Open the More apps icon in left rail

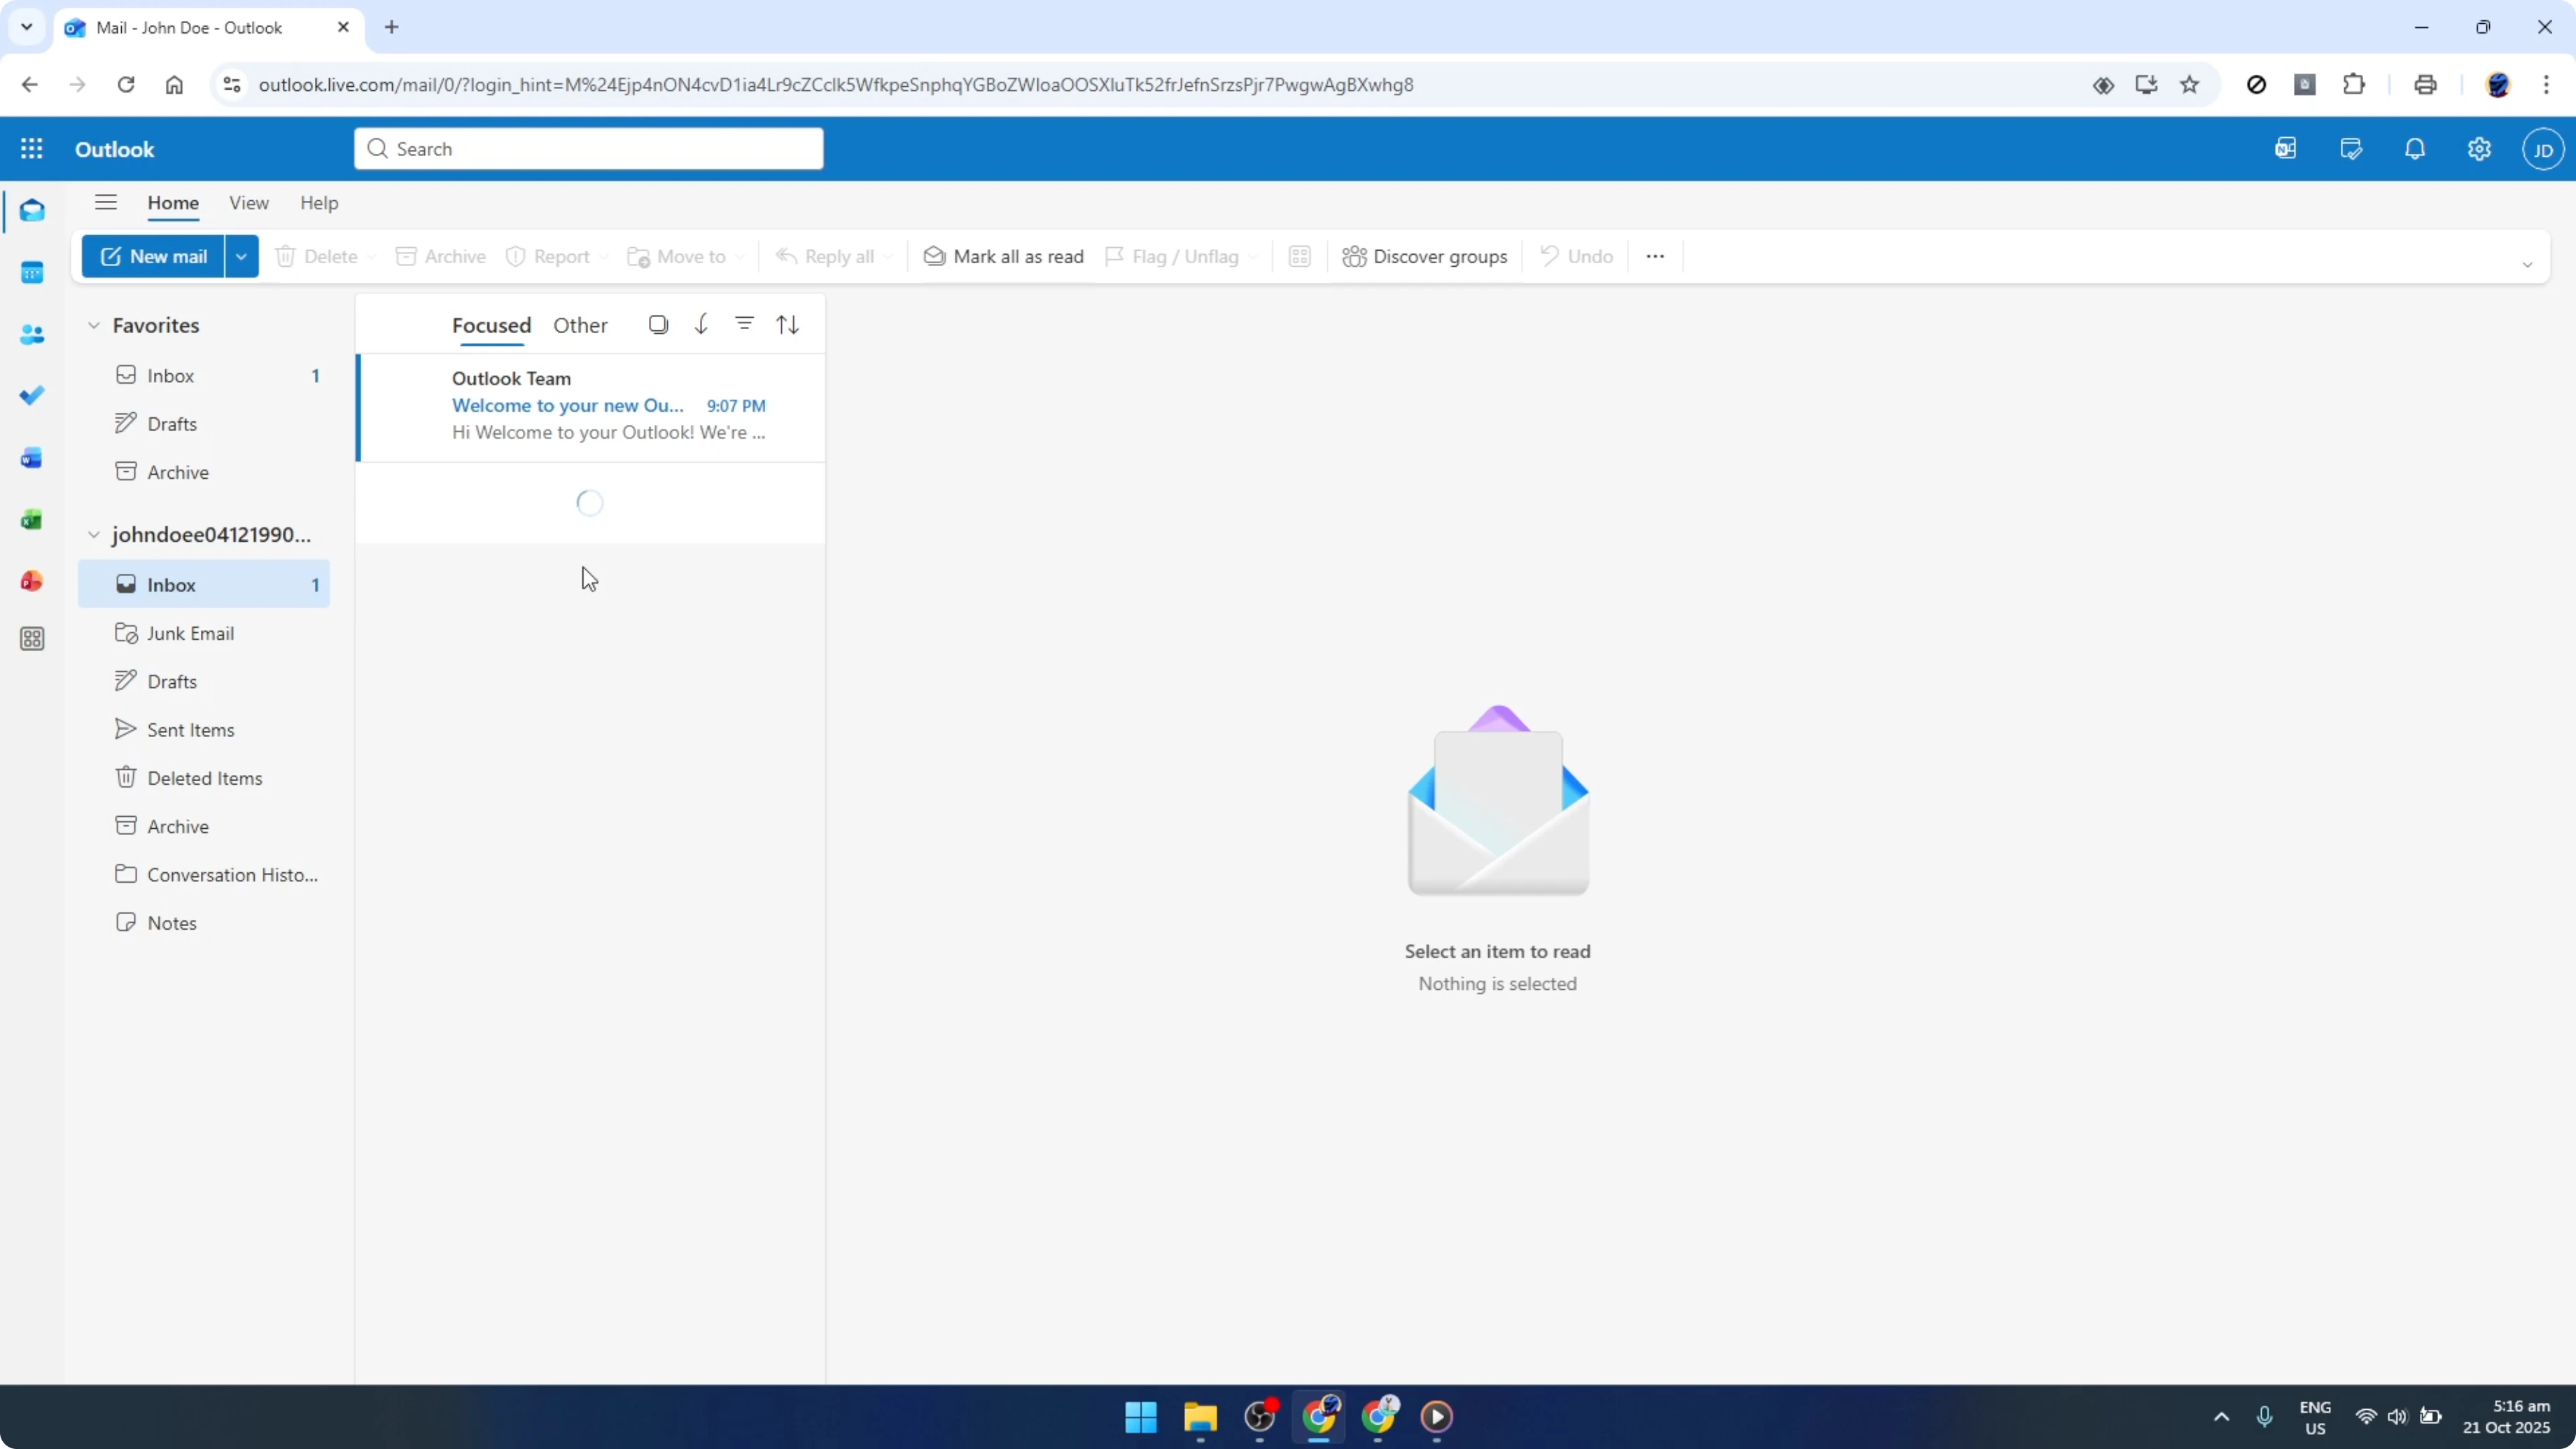point(32,639)
